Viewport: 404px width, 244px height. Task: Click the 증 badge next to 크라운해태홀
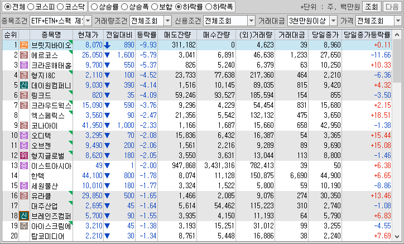coord(24,65)
